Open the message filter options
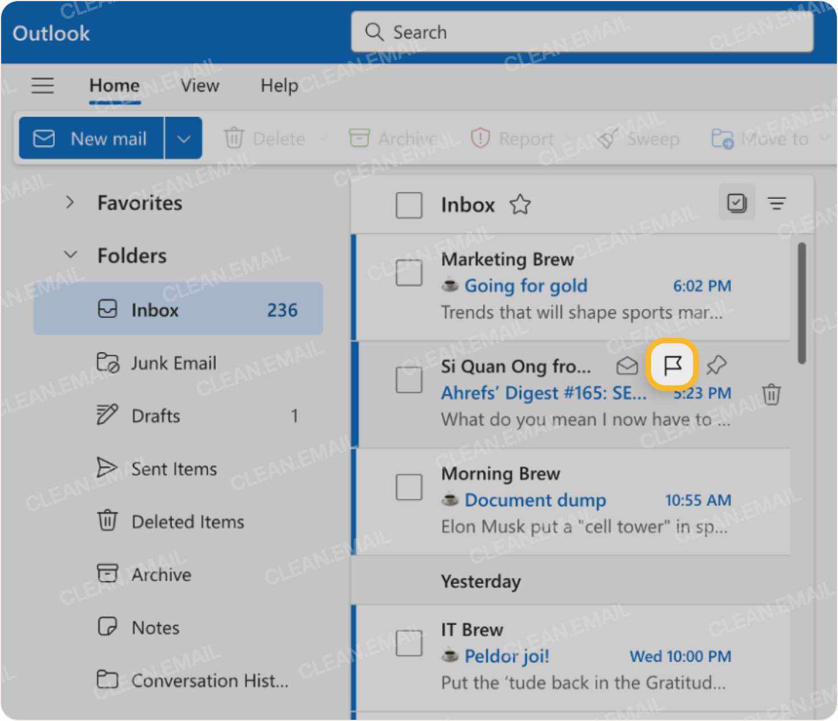838x721 pixels. click(777, 203)
